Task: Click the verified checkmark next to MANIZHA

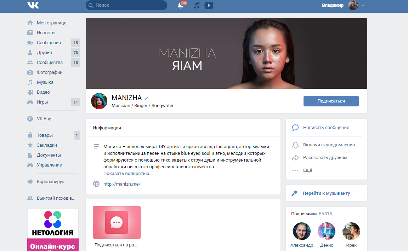Action: 146,98
